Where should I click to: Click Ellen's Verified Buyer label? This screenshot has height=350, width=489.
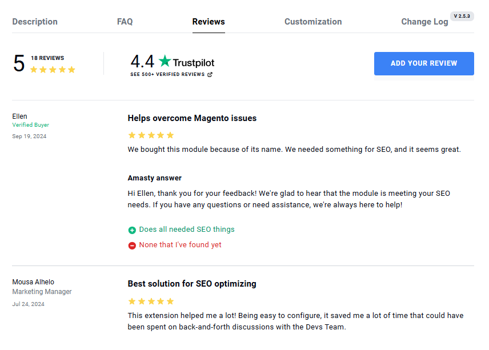[x=31, y=124]
